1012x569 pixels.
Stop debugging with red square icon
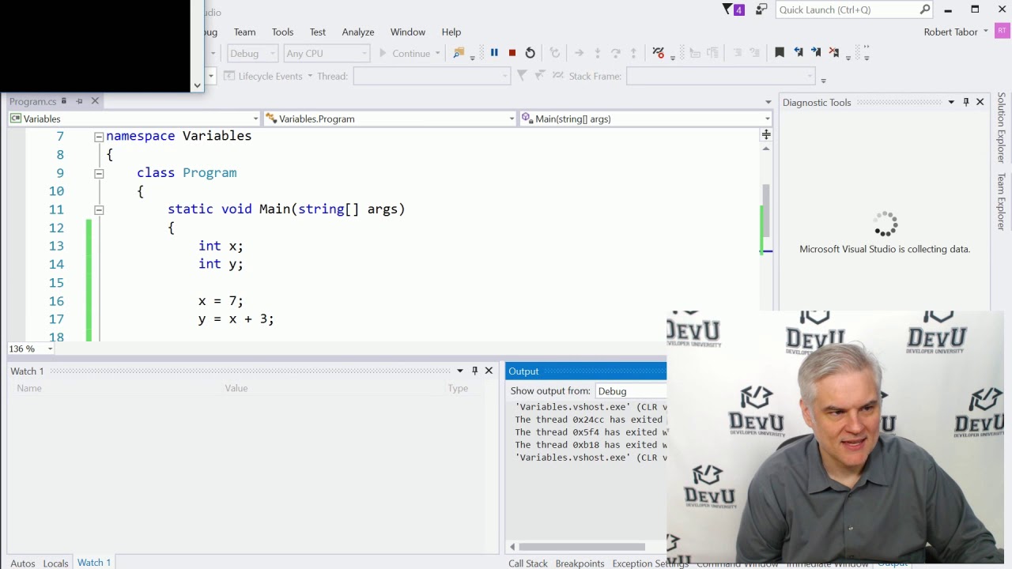[512, 53]
